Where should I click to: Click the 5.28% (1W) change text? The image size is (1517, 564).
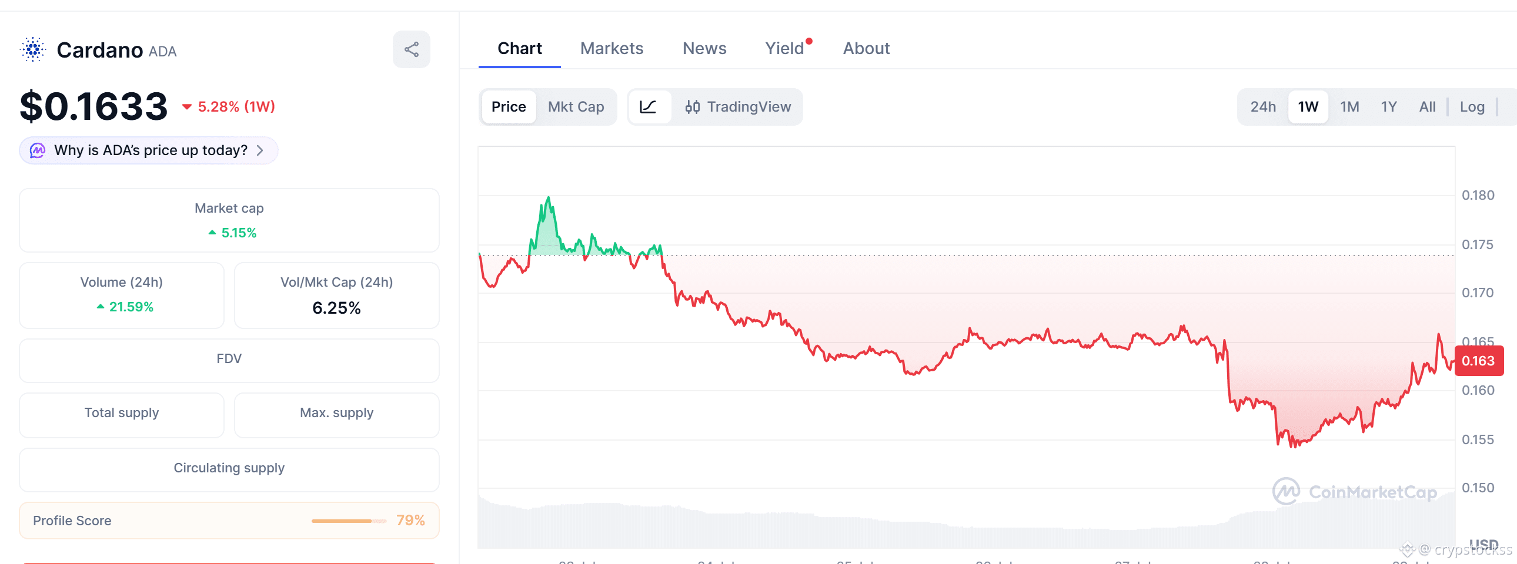[x=236, y=106]
